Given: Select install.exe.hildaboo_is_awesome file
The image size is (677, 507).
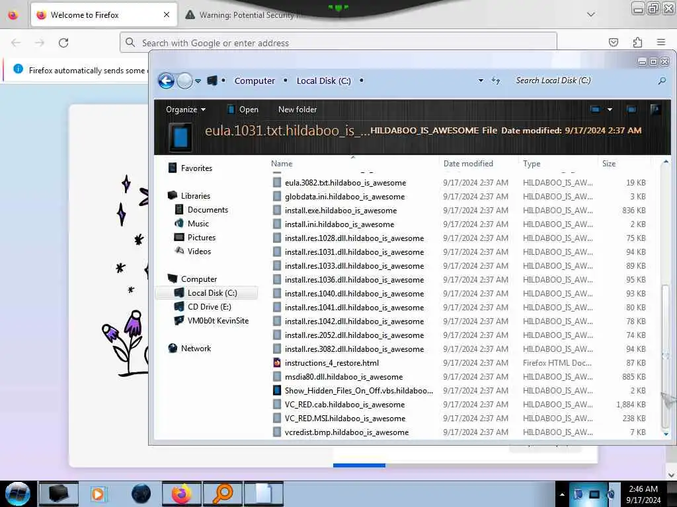Looking at the screenshot, I should coord(340,211).
